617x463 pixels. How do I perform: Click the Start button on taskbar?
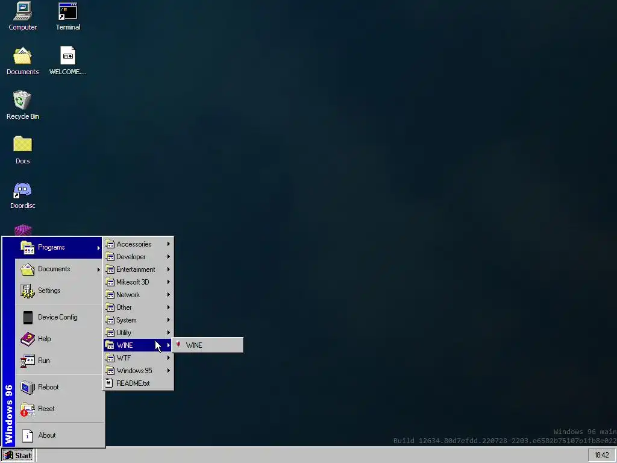point(17,455)
